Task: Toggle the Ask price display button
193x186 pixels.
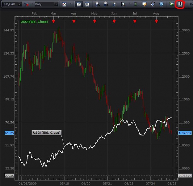Action: (x=87, y=4)
